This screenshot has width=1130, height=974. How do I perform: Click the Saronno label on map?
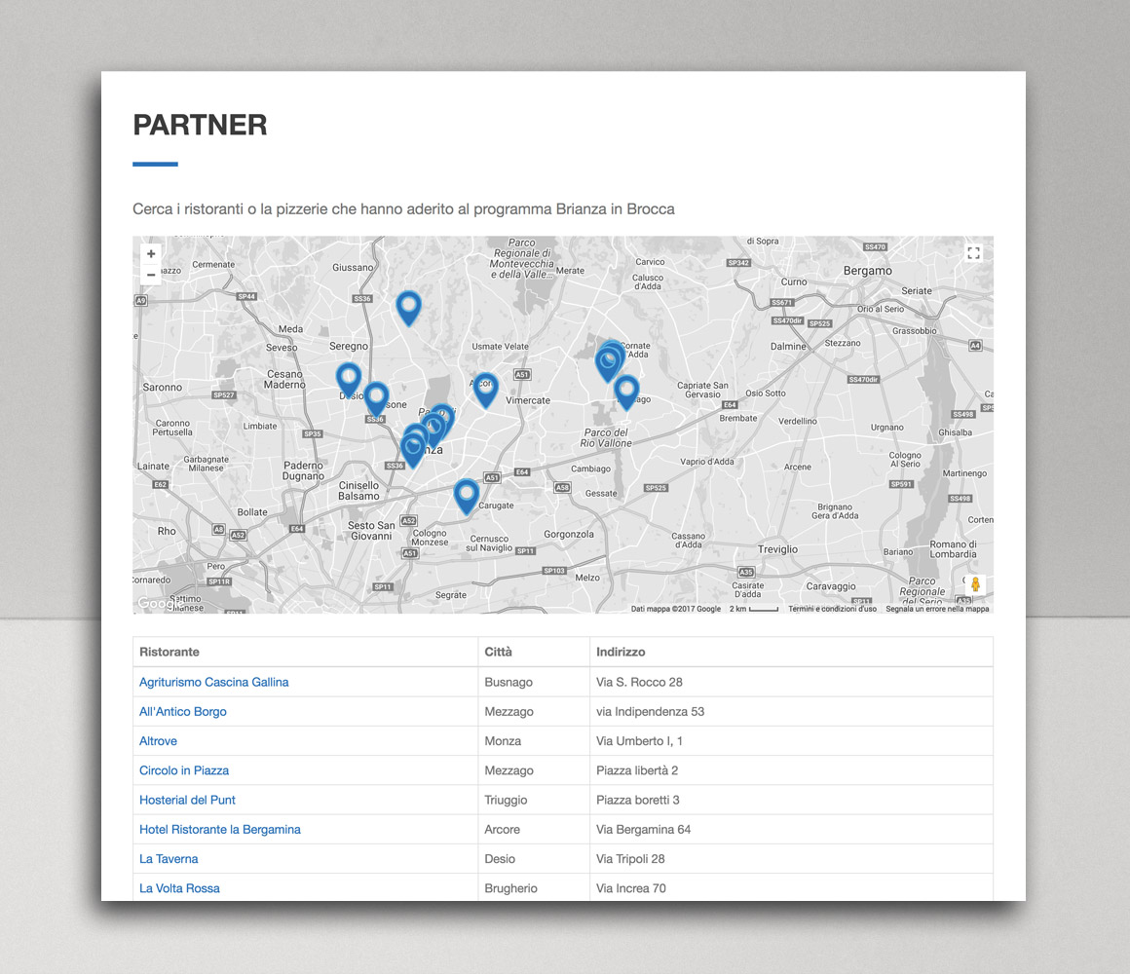point(162,388)
